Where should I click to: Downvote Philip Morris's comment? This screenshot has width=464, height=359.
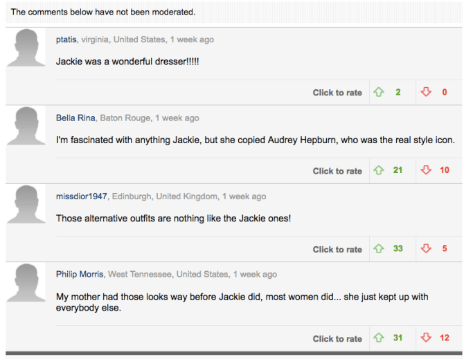point(426,338)
